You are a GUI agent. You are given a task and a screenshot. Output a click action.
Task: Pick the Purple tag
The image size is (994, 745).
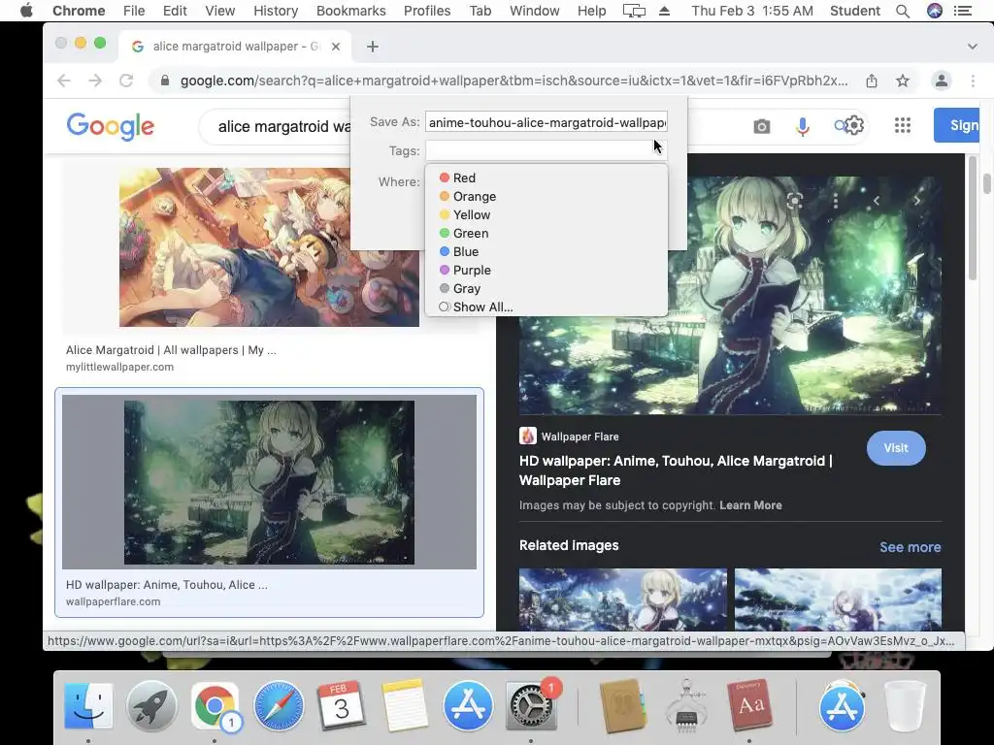click(547, 270)
